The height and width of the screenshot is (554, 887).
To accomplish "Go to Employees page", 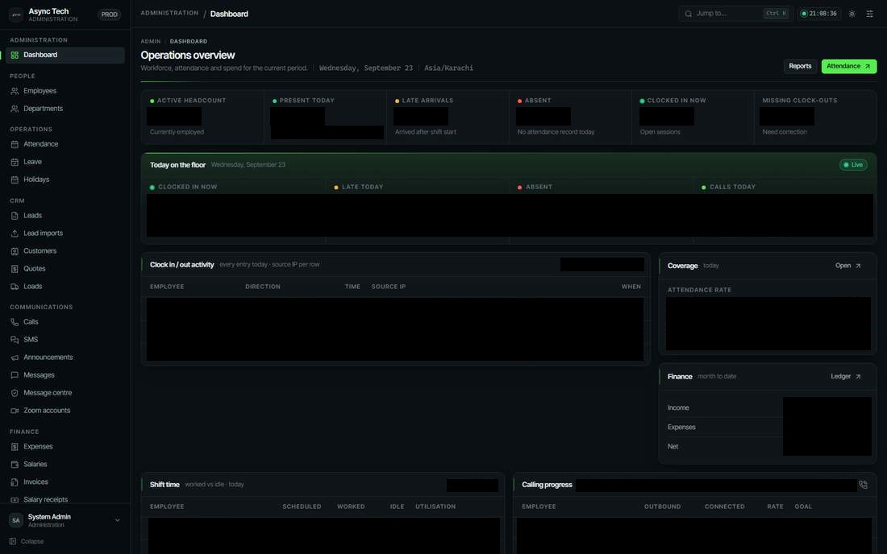I will pyautogui.click(x=65, y=91).
